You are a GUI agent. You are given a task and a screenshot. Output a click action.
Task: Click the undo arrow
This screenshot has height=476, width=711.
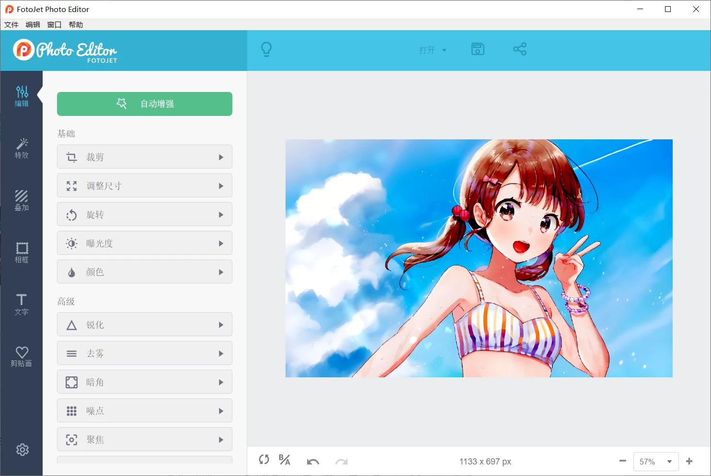313,462
